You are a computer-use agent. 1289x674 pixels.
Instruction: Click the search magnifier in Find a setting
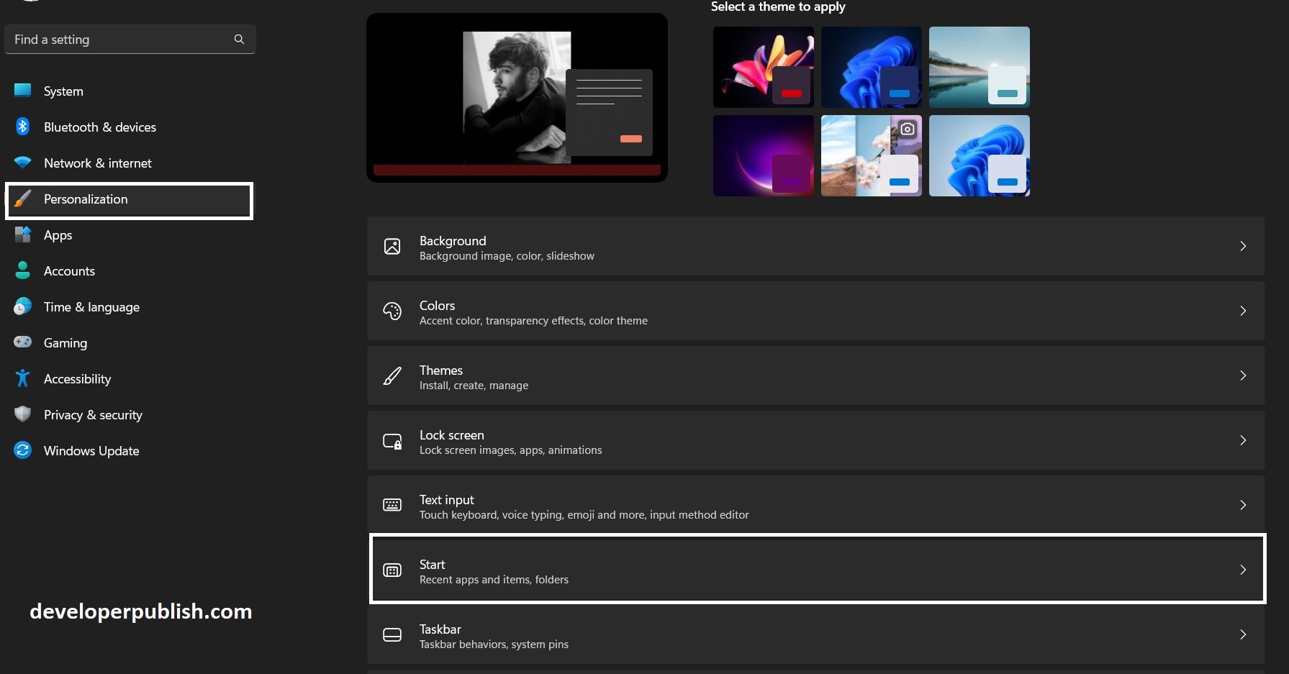click(x=238, y=39)
